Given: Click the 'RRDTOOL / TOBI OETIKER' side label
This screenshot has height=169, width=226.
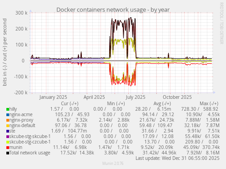Looking at the screenshot, I should 221,23.
